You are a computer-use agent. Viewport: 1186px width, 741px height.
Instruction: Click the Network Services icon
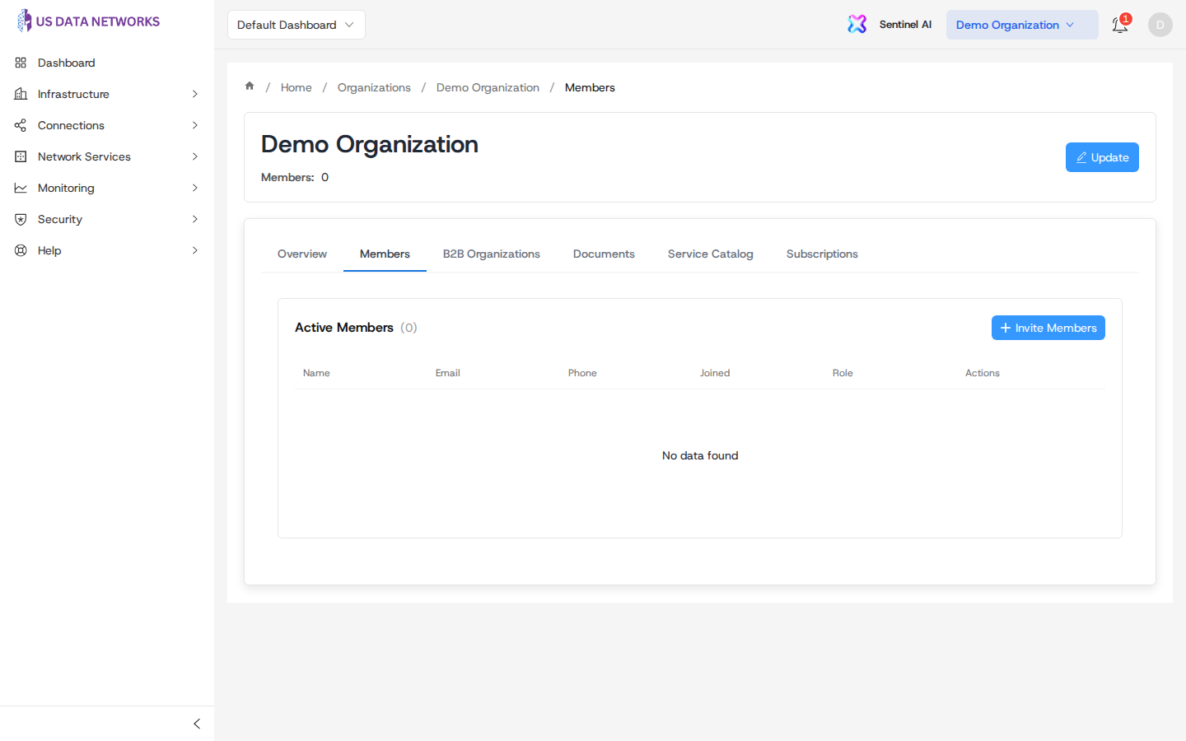point(21,156)
